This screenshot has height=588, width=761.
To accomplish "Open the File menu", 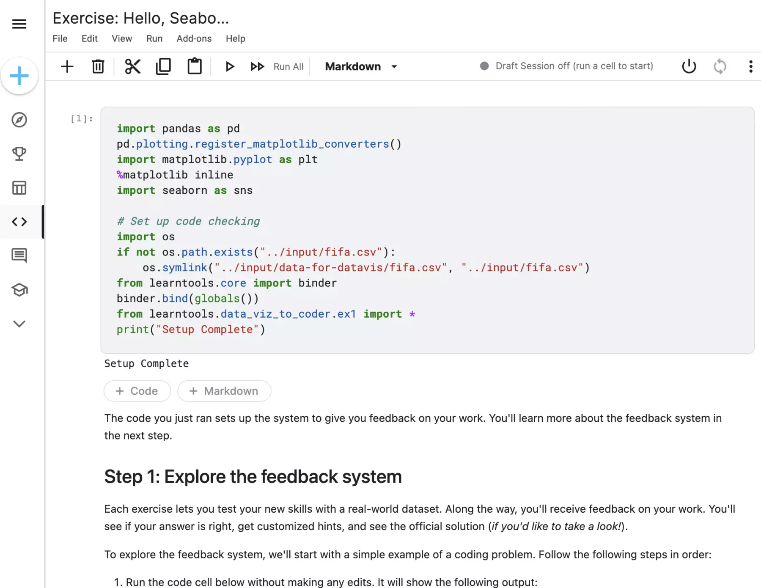I will pyautogui.click(x=60, y=38).
